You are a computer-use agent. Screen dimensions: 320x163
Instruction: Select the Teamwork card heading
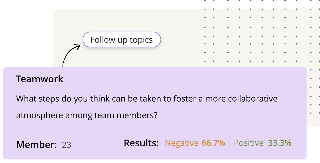point(40,79)
